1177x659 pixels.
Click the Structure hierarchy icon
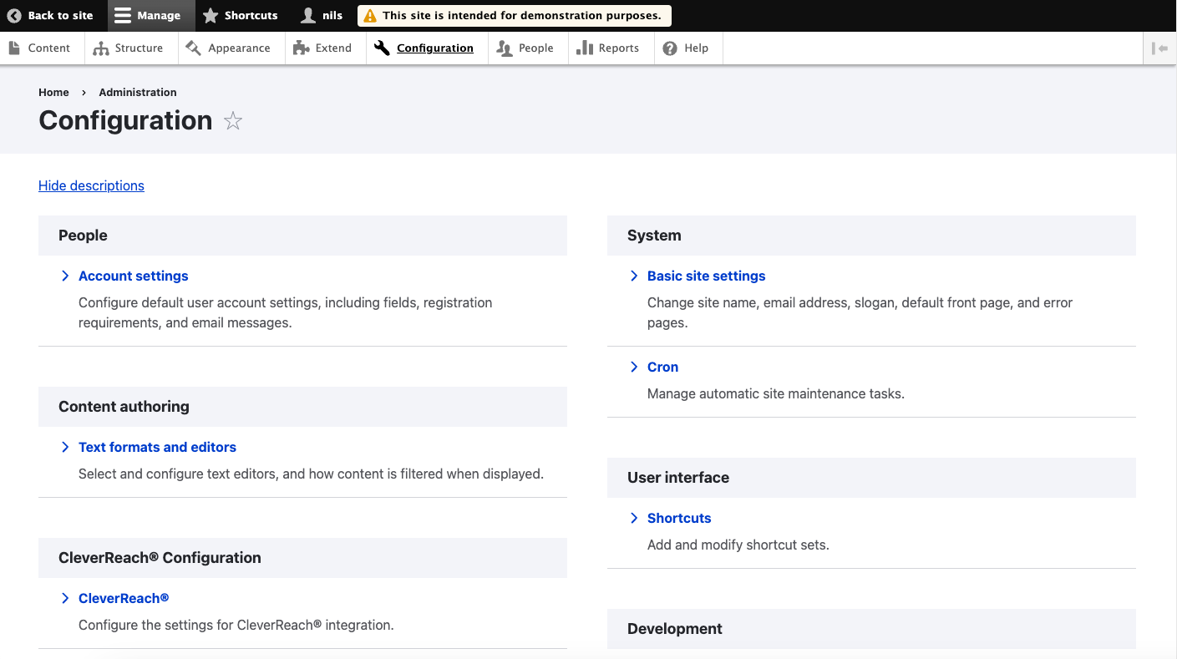point(101,48)
